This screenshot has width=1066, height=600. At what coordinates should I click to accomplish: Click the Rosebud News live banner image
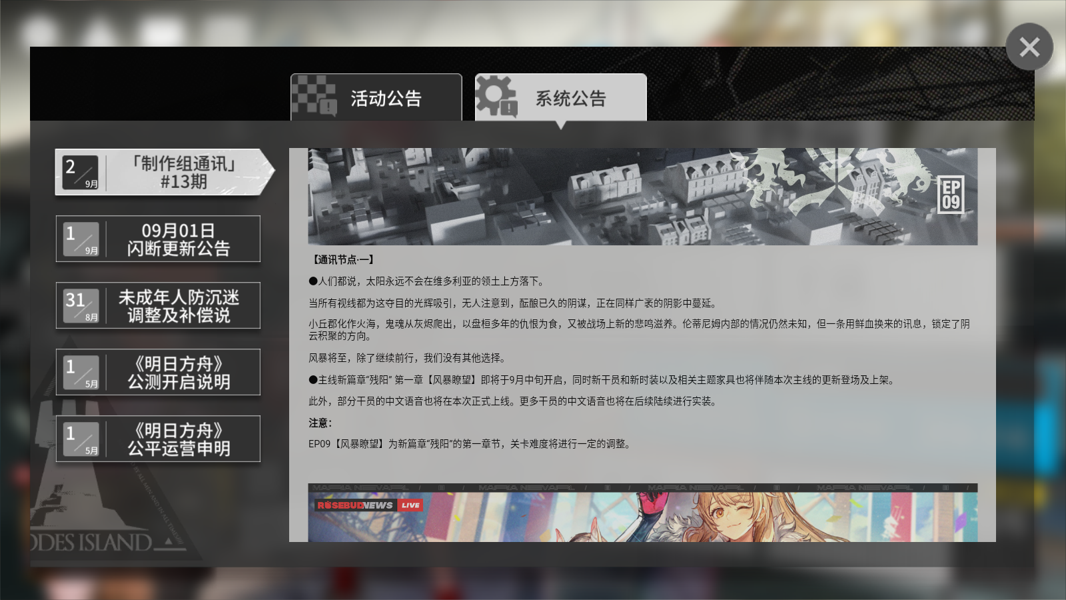pyautogui.click(x=642, y=513)
